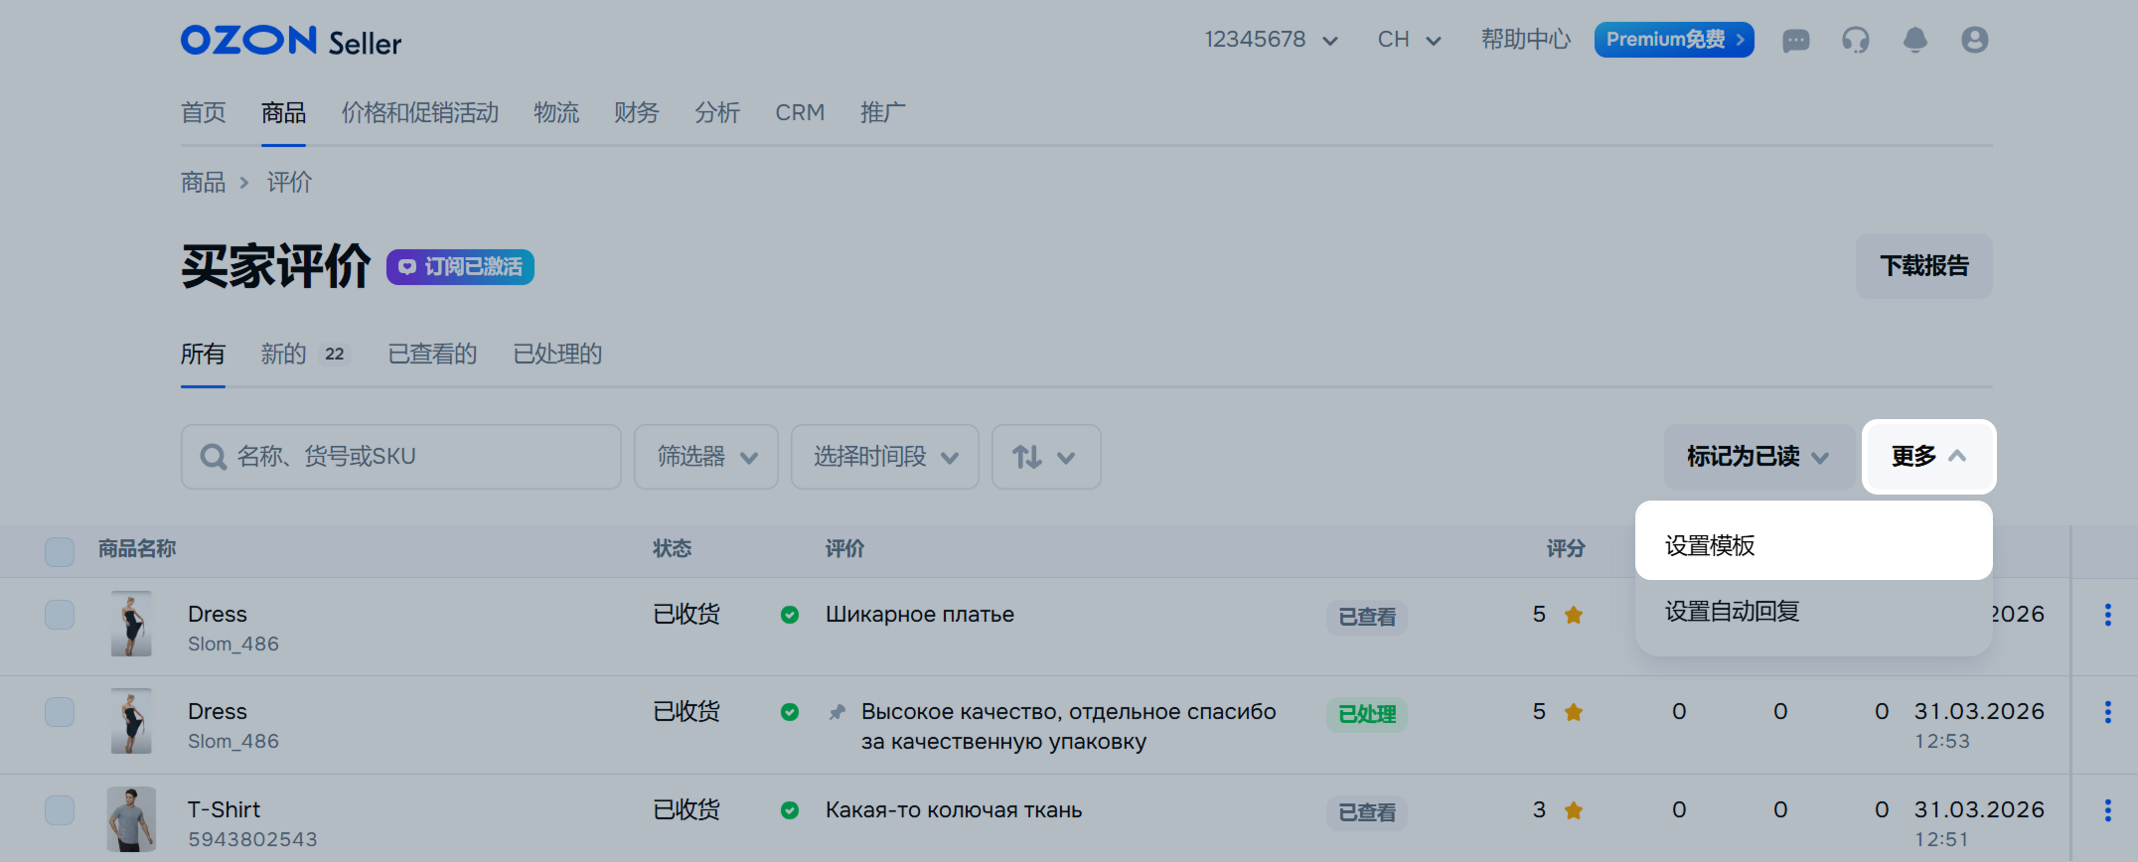Select 设置自动回复 menu option
The width and height of the screenshot is (2138, 862).
click(x=1733, y=612)
